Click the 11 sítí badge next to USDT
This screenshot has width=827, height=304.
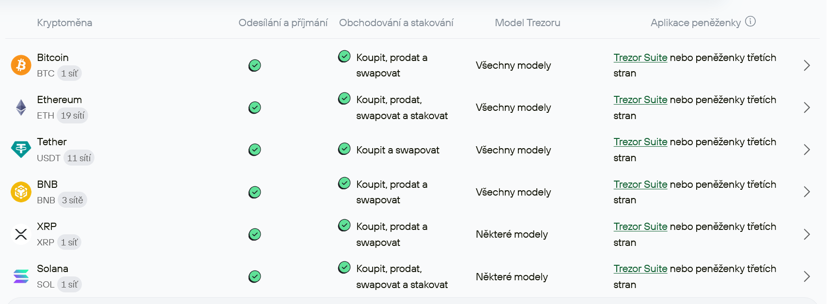tap(78, 157)
